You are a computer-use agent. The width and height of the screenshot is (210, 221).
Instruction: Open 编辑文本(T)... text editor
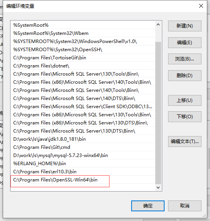coord(185,142)
